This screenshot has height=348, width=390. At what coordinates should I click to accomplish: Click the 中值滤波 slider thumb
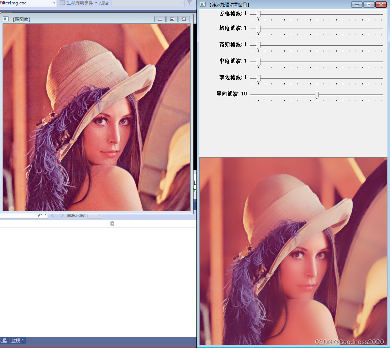point(259,62)
